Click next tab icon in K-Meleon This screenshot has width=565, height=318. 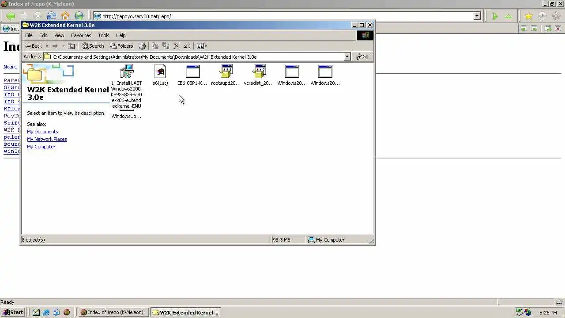pyautogui.click(x=534, y=29)
